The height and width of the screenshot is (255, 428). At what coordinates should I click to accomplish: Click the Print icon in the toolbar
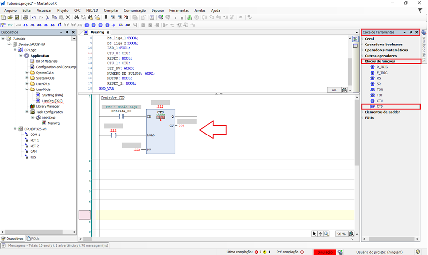coord(24,17)
